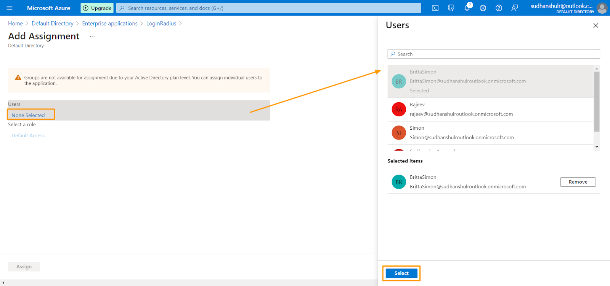This screenshot has width=610, height=286.
Task: Open portal settings gear
Action: point(483,8)
